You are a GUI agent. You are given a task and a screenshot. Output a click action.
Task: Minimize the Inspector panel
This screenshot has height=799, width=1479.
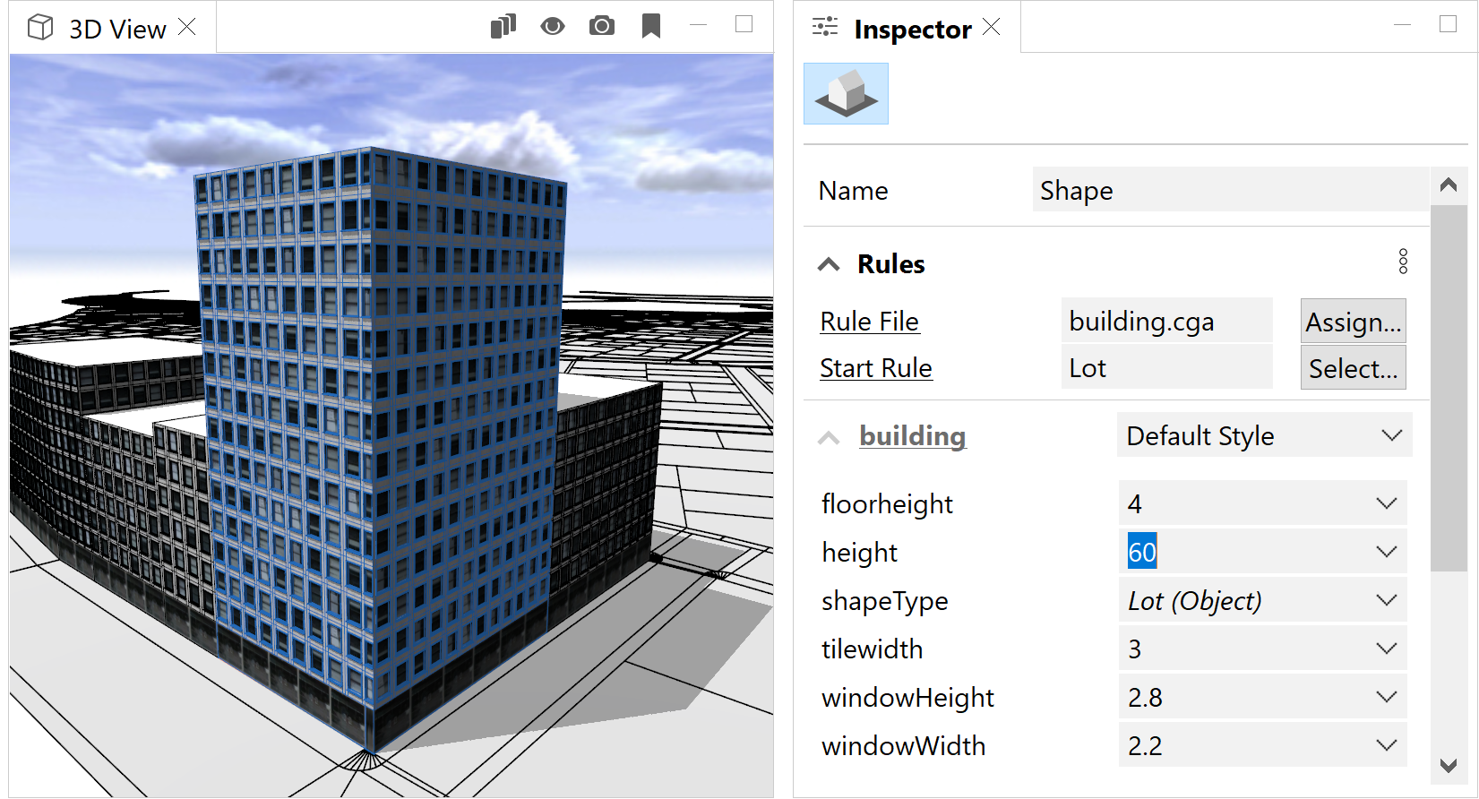click(x=1403, y=25)
